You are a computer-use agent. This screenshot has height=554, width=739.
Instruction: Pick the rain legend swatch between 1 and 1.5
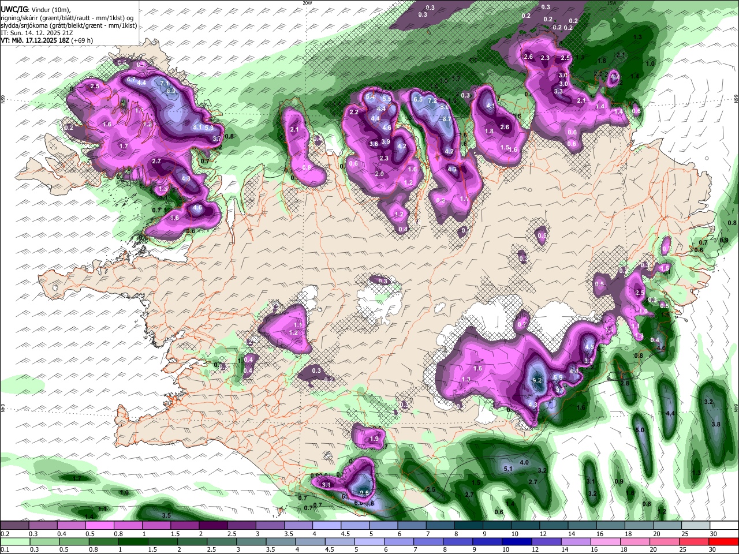pyautogui.click(x=134, y=541)
